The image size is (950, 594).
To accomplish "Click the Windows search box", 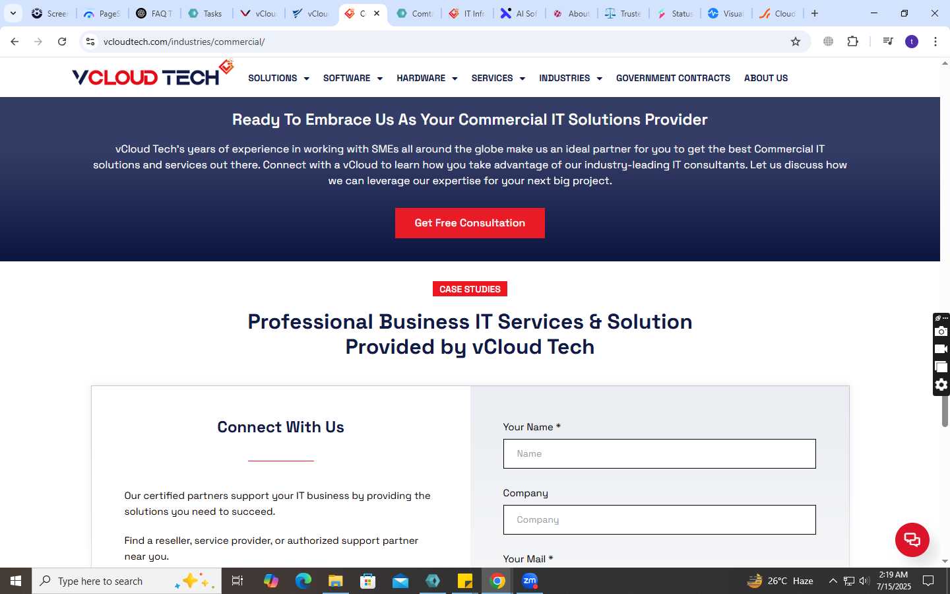I will (127, 581).
